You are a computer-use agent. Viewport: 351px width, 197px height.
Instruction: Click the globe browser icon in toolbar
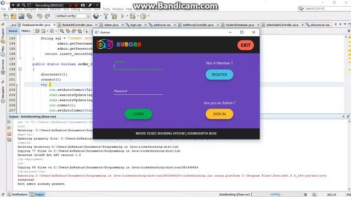pos(96,16)
